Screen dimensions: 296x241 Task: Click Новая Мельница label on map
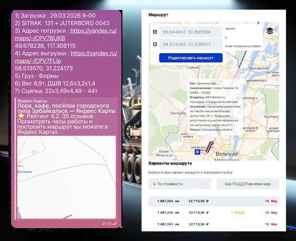tap(164, 153)
